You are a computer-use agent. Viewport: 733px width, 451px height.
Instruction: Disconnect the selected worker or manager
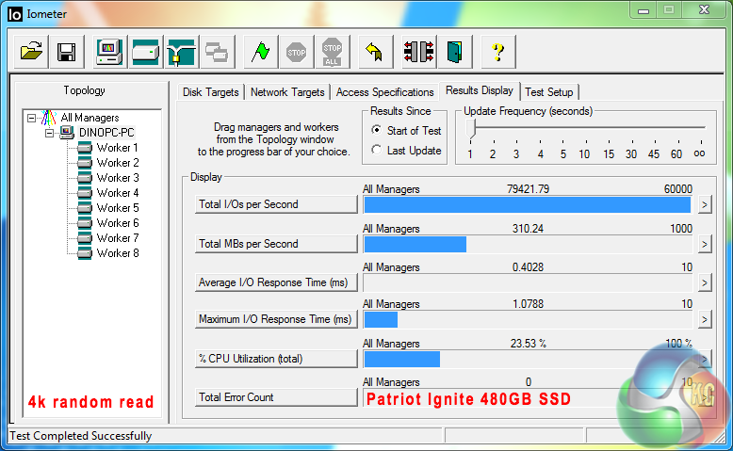click(419, 52)
